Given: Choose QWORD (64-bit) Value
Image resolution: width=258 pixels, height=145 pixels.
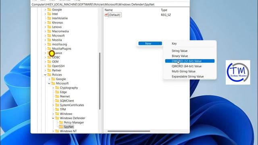Looking at the screenshot, I should [190, 66].
